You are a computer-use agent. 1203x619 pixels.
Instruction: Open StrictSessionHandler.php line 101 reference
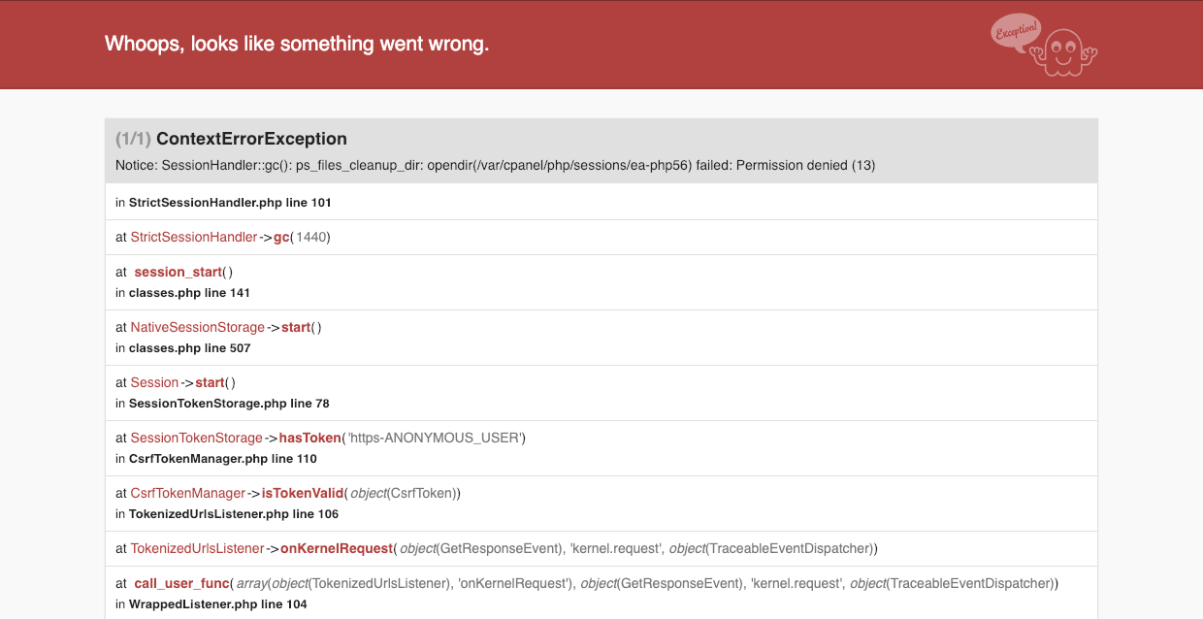(x=230, y=203)
